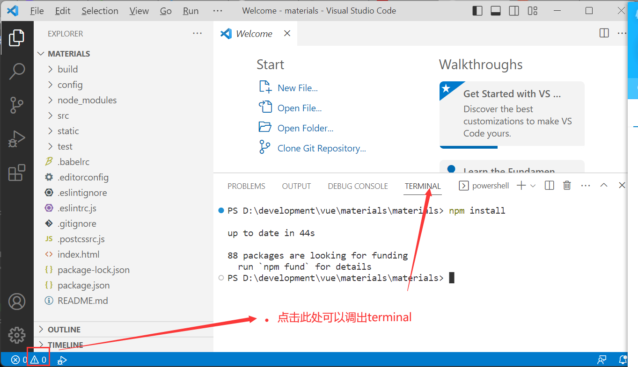Select the powershell terminal label

(x=484, y=186)
